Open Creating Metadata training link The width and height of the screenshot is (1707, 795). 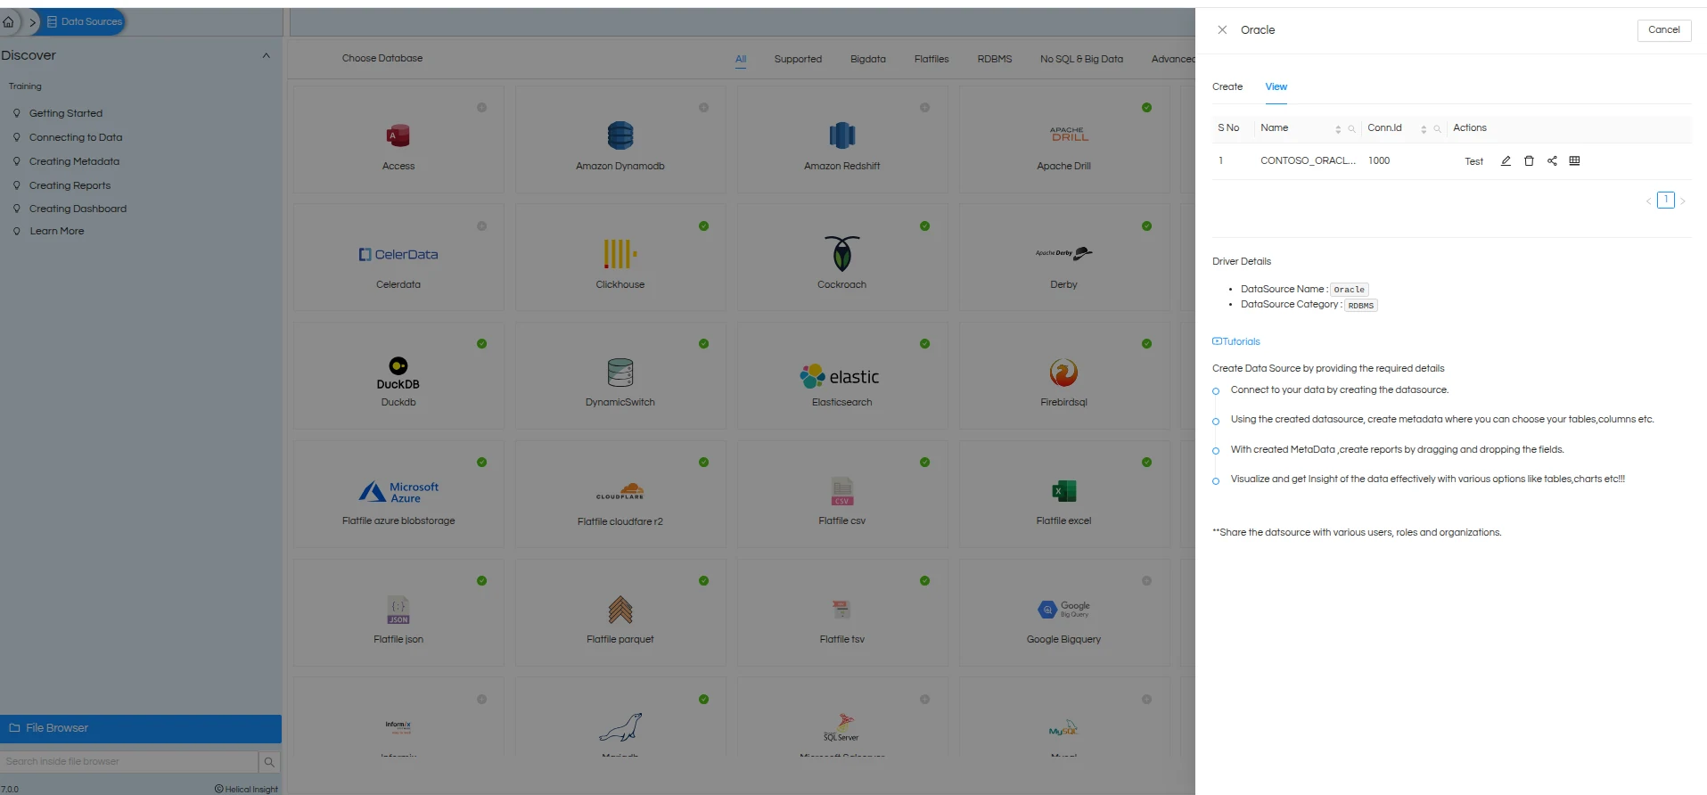click(x=74, y=161)
